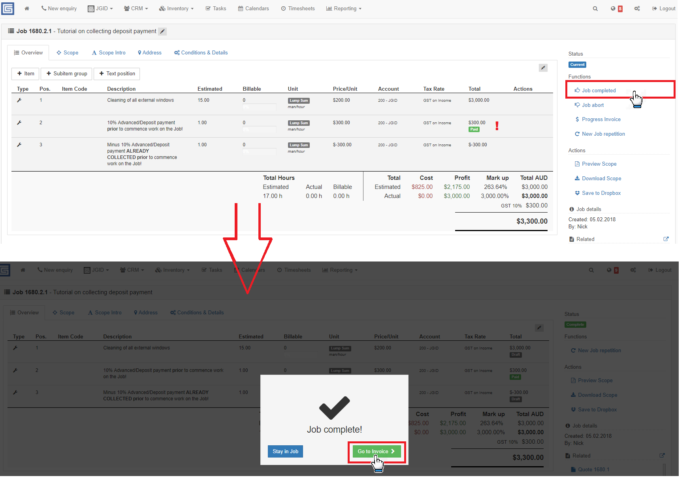Click Job details info icon in upper panel

pos(572,209)
